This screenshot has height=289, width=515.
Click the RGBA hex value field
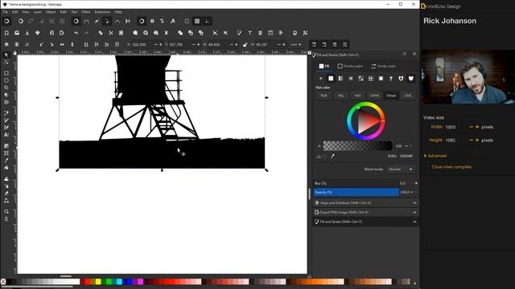[406, 157]
